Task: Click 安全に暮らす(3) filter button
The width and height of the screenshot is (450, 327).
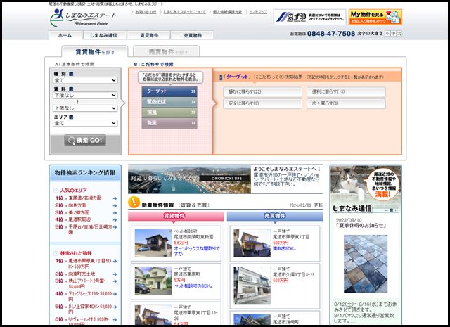Action: tap(262, 103)
